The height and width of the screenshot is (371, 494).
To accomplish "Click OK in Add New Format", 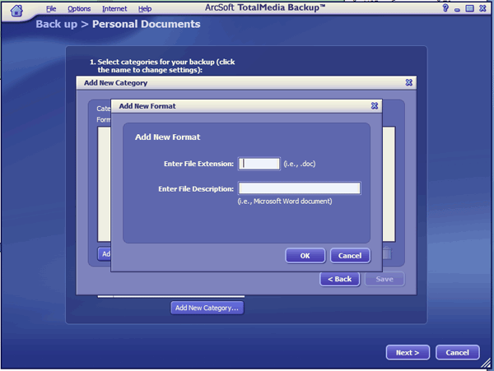I will tap(305, 256).
